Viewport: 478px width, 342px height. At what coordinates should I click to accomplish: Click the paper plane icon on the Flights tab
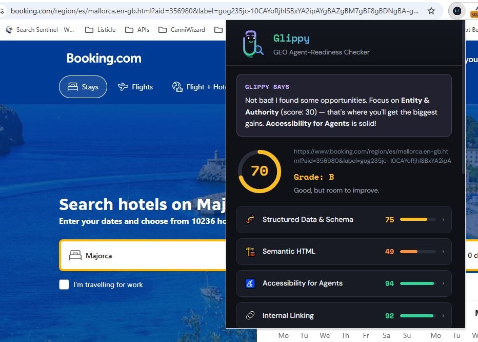(123, 87)
